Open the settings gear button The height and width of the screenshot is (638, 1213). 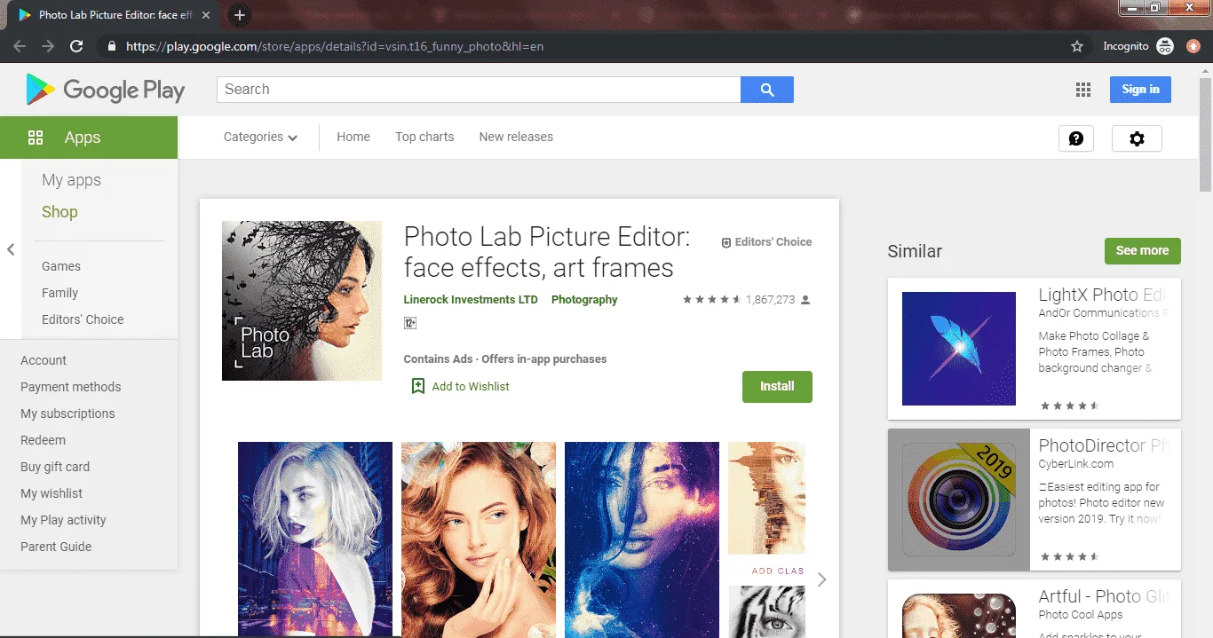[x=1137, y=138]
